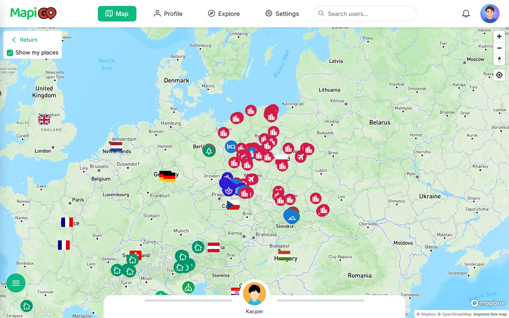
Task: Open the MapiGo logo home link
Action: click(33, 13)
